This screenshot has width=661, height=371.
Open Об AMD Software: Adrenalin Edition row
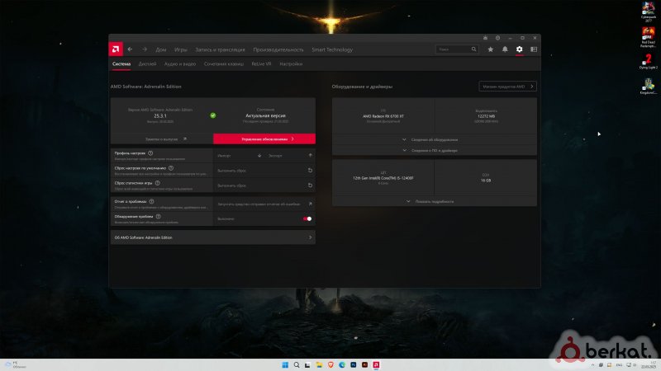(213, 237)
